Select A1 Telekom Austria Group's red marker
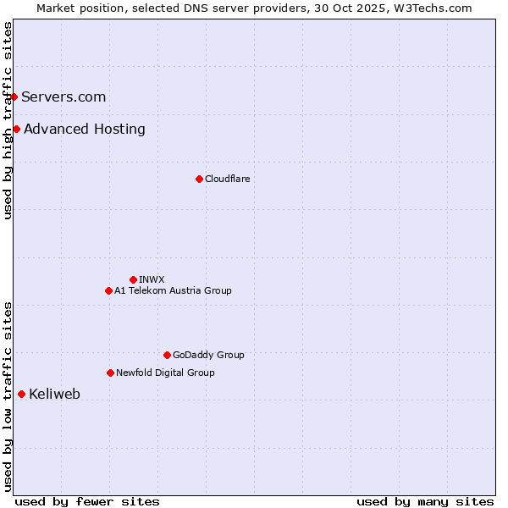 coord(108,290)
